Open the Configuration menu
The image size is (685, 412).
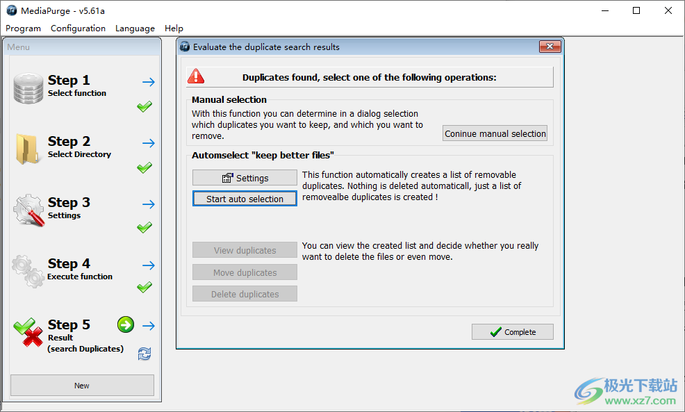point(78,28)
